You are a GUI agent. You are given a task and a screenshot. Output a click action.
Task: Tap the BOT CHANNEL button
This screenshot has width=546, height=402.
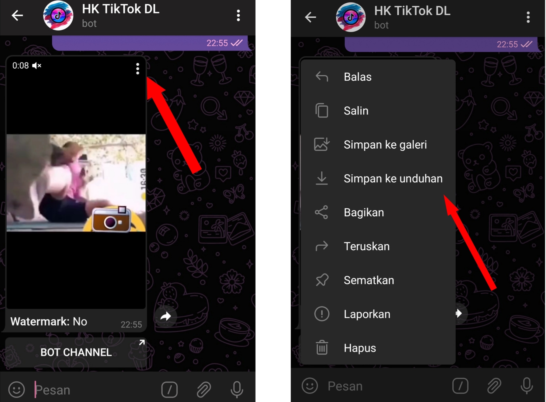[x=76, y=352]
